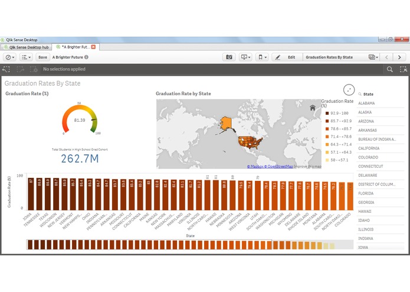Open the storytelling presentation dropdown

[245, 57]
